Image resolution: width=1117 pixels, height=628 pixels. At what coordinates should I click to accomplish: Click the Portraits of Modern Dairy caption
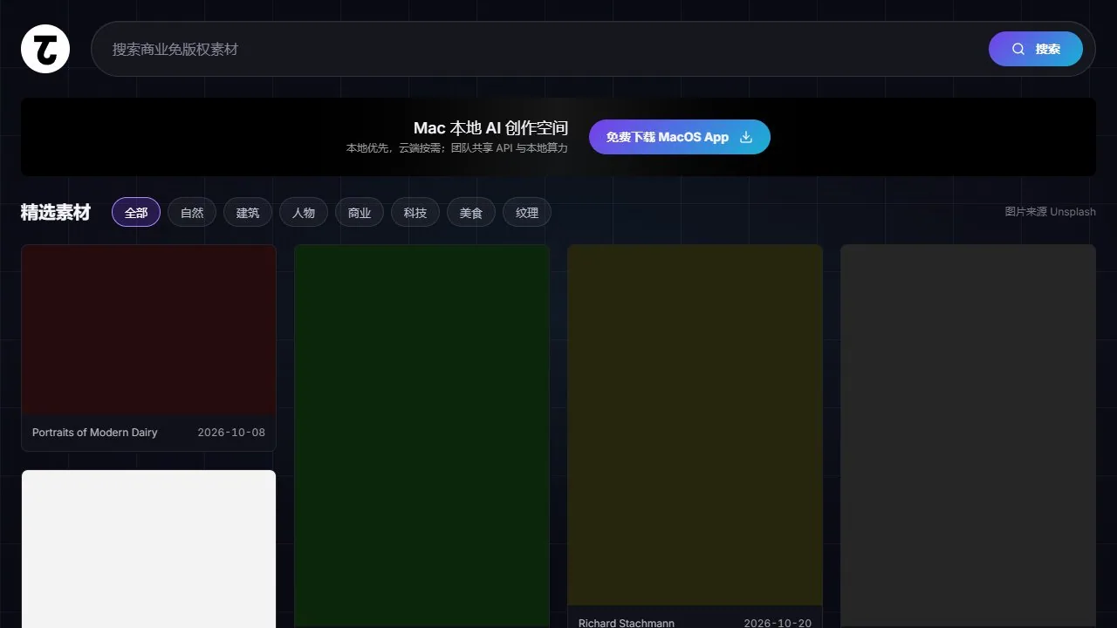coord(95,433)
